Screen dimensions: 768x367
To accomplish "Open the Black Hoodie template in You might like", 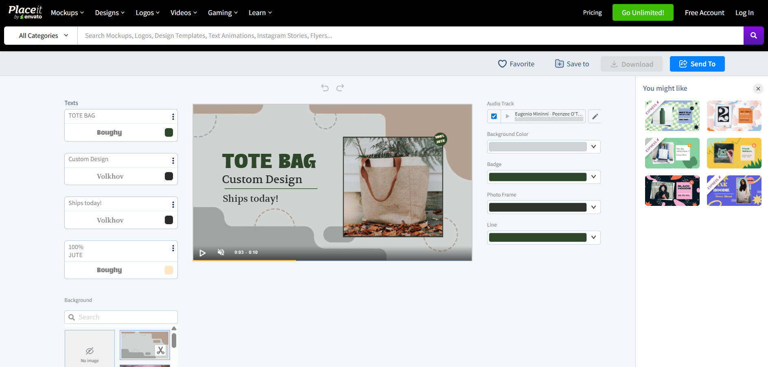I will tap(672, 190).
